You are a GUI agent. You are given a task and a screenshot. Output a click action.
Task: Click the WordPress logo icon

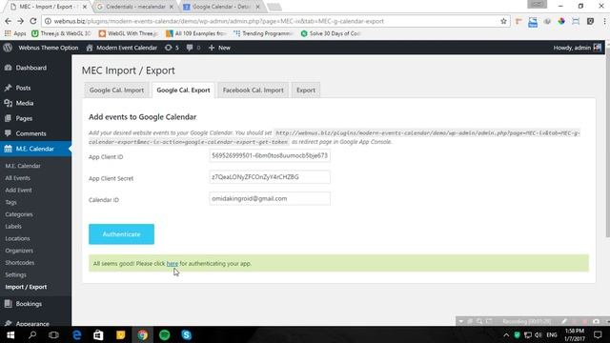point(8,48)
